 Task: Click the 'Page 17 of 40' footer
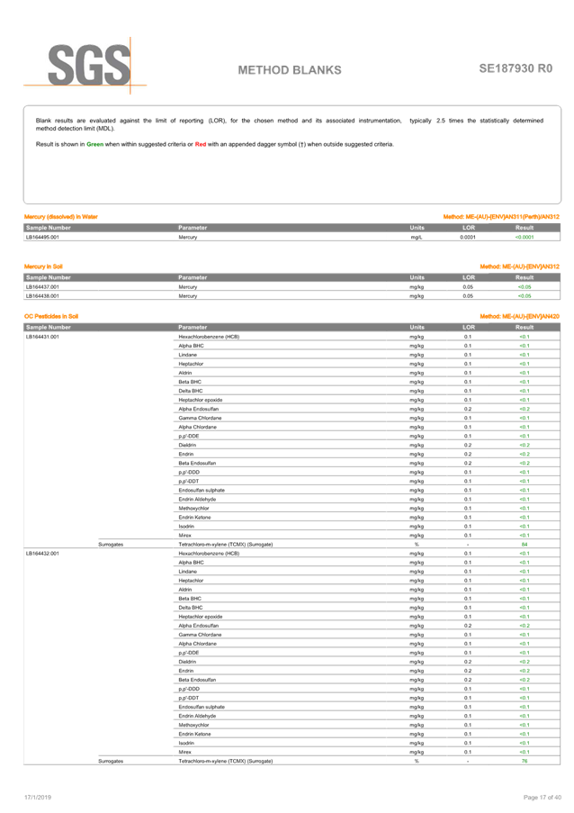tap(542, 798)
